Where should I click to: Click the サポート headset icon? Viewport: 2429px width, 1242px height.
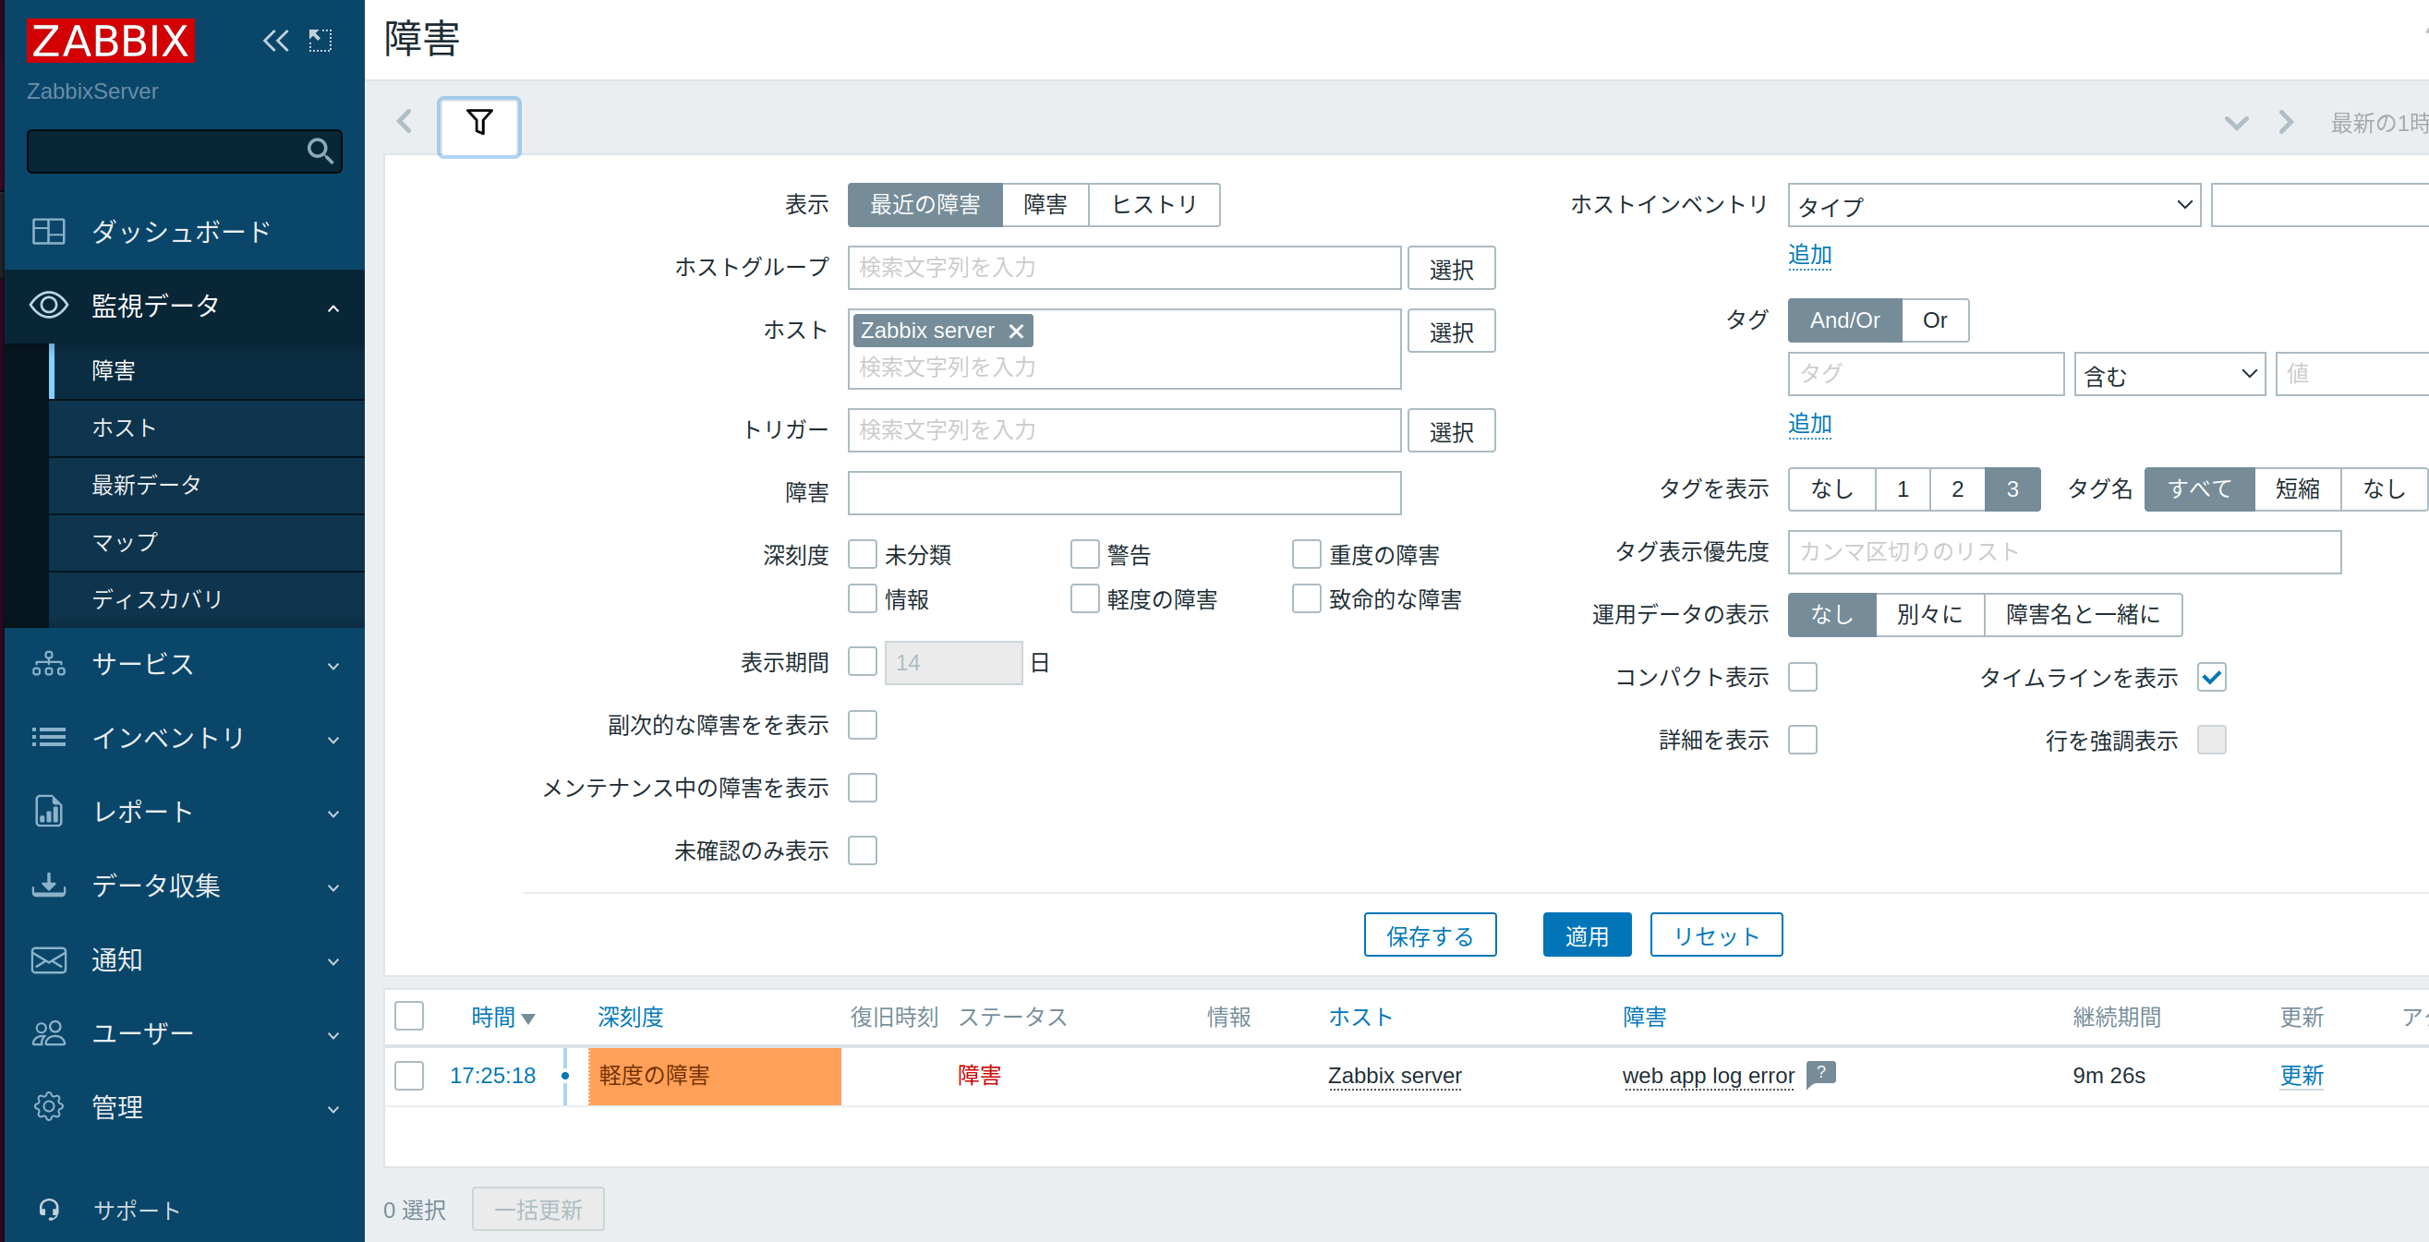49,1209
